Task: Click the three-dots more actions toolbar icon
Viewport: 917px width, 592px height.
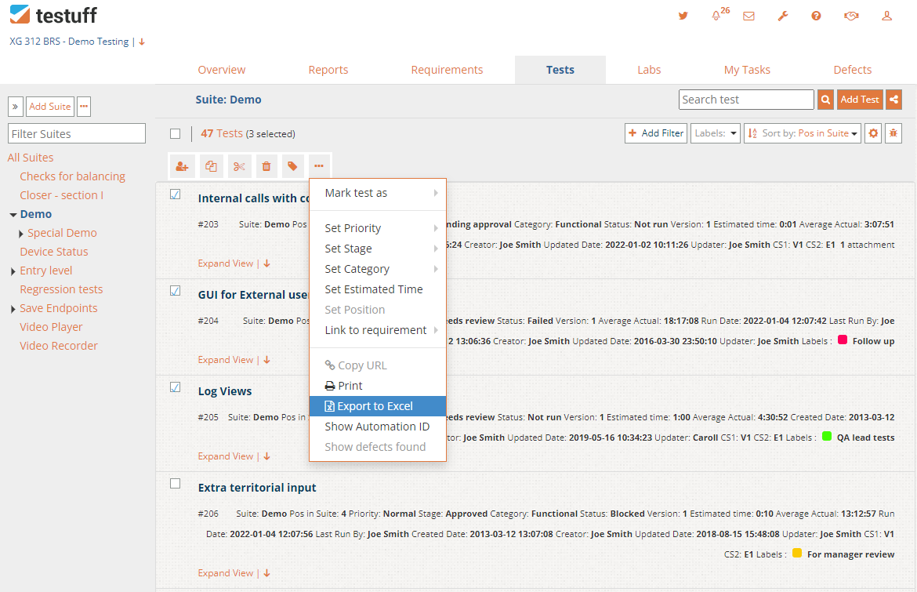Action: (319, 166)
